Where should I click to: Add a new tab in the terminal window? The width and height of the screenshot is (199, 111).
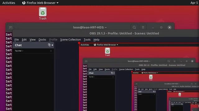[11, 27]
